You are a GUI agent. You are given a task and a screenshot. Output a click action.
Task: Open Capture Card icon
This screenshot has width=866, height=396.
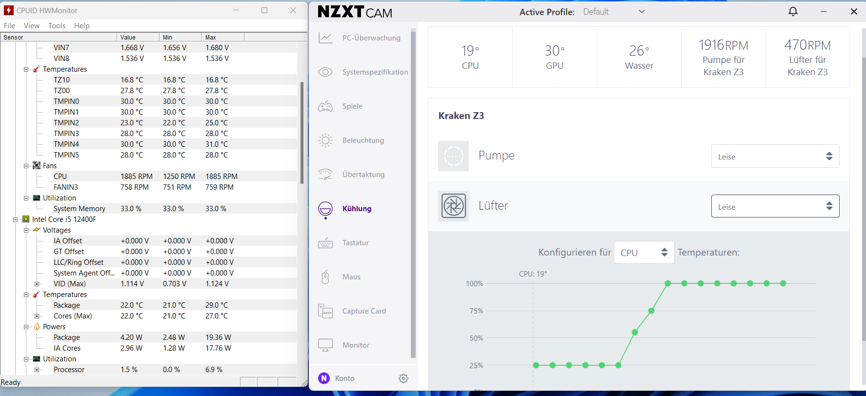(x=325, y=311)
